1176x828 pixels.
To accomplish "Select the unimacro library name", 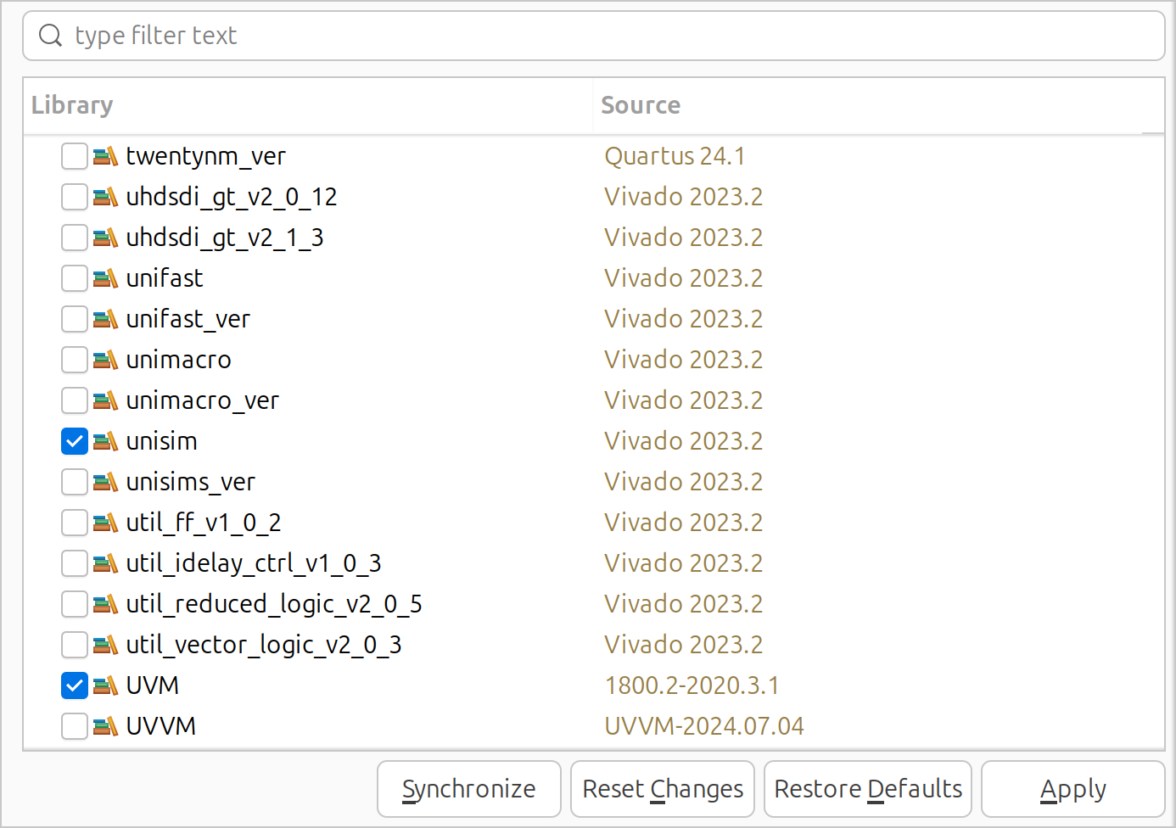I will click(x=178, y=360).
